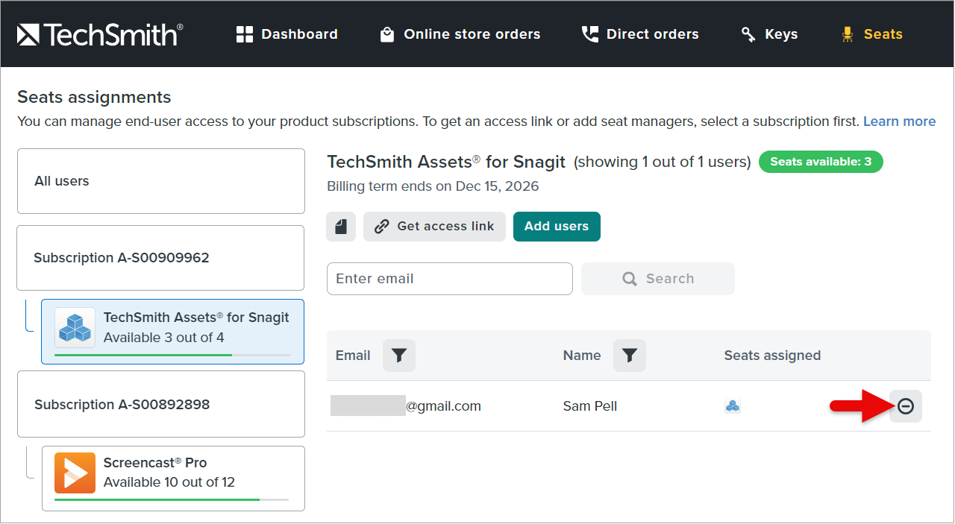
Task: Go to Online store orders
Action: point(460,34)
